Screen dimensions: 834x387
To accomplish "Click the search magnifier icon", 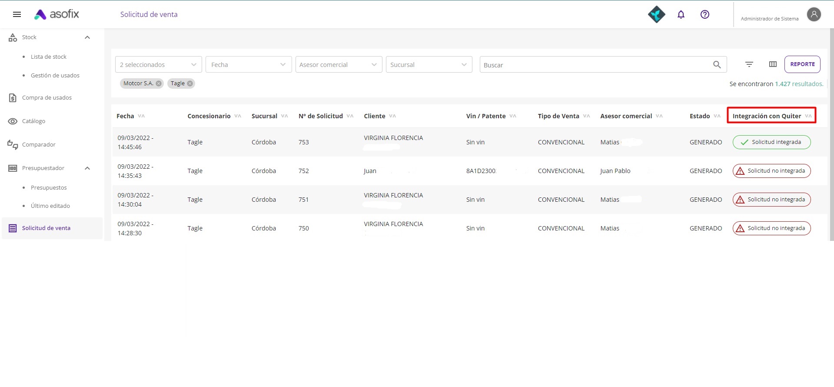I will click(717, 65).
